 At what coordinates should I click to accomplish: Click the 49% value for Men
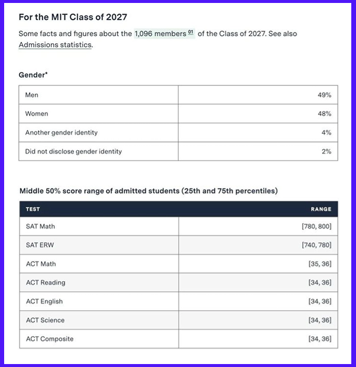click(x=324, y=95)
